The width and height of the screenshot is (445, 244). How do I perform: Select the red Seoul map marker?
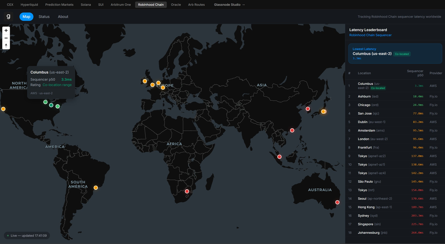[x=307, y=109]
